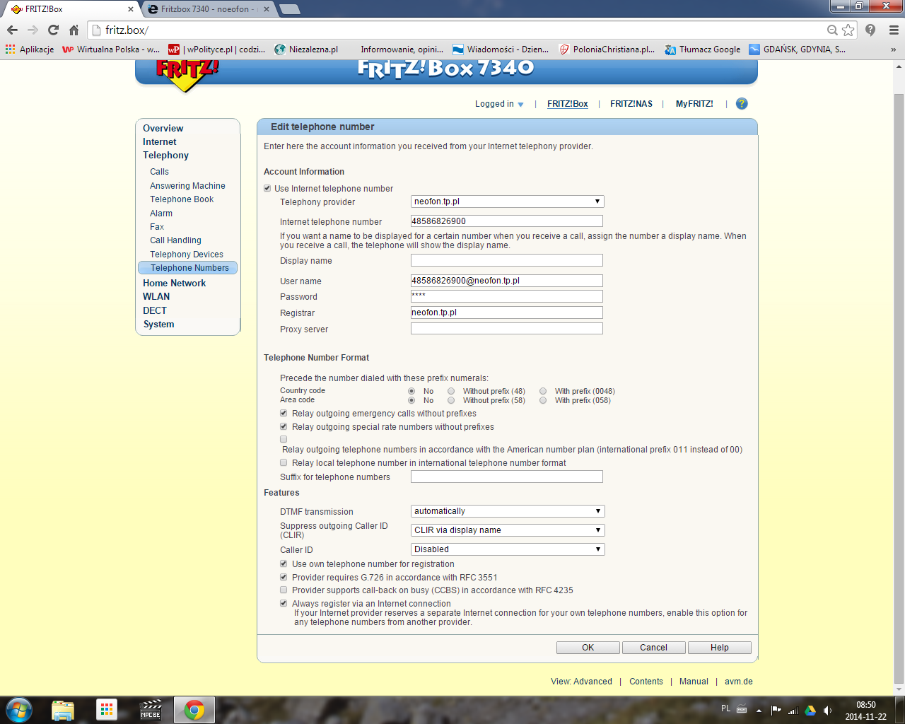
Task: Enable Provider supports call-back on busy
Action: click(x=284, y=590)
